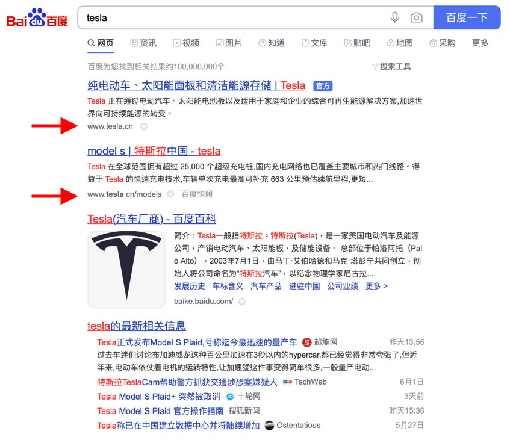Open the 百度快照 cached page link
Screen dimensions: 510x443
[197, 194]
